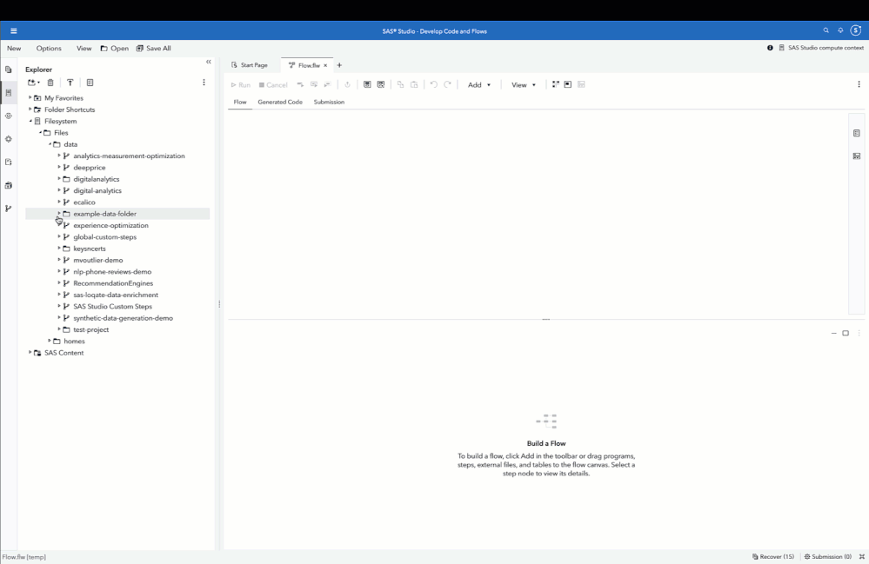
Task: Click the New folder dropdown in Explorer
Action: coord(34,83)
